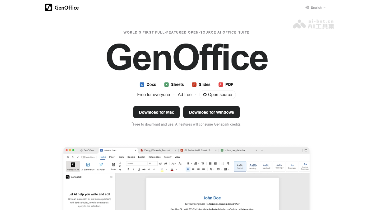The image size is (373, 210).
Task: Close the orders_raw_data.xlsx tab
Action: 256,150
